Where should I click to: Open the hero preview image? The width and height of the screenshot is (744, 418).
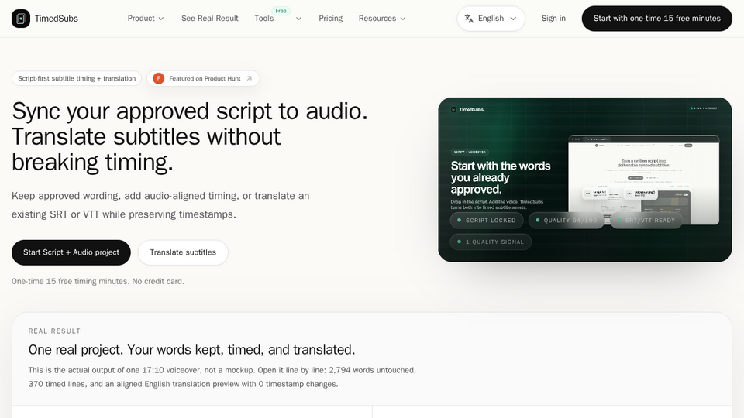pos(584,180)
